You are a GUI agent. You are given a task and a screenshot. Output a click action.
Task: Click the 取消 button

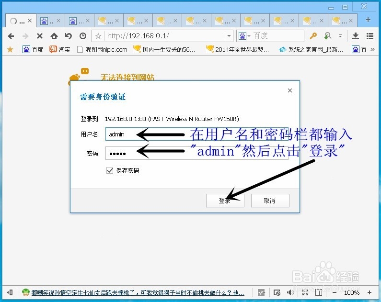(x=270, y=201)
